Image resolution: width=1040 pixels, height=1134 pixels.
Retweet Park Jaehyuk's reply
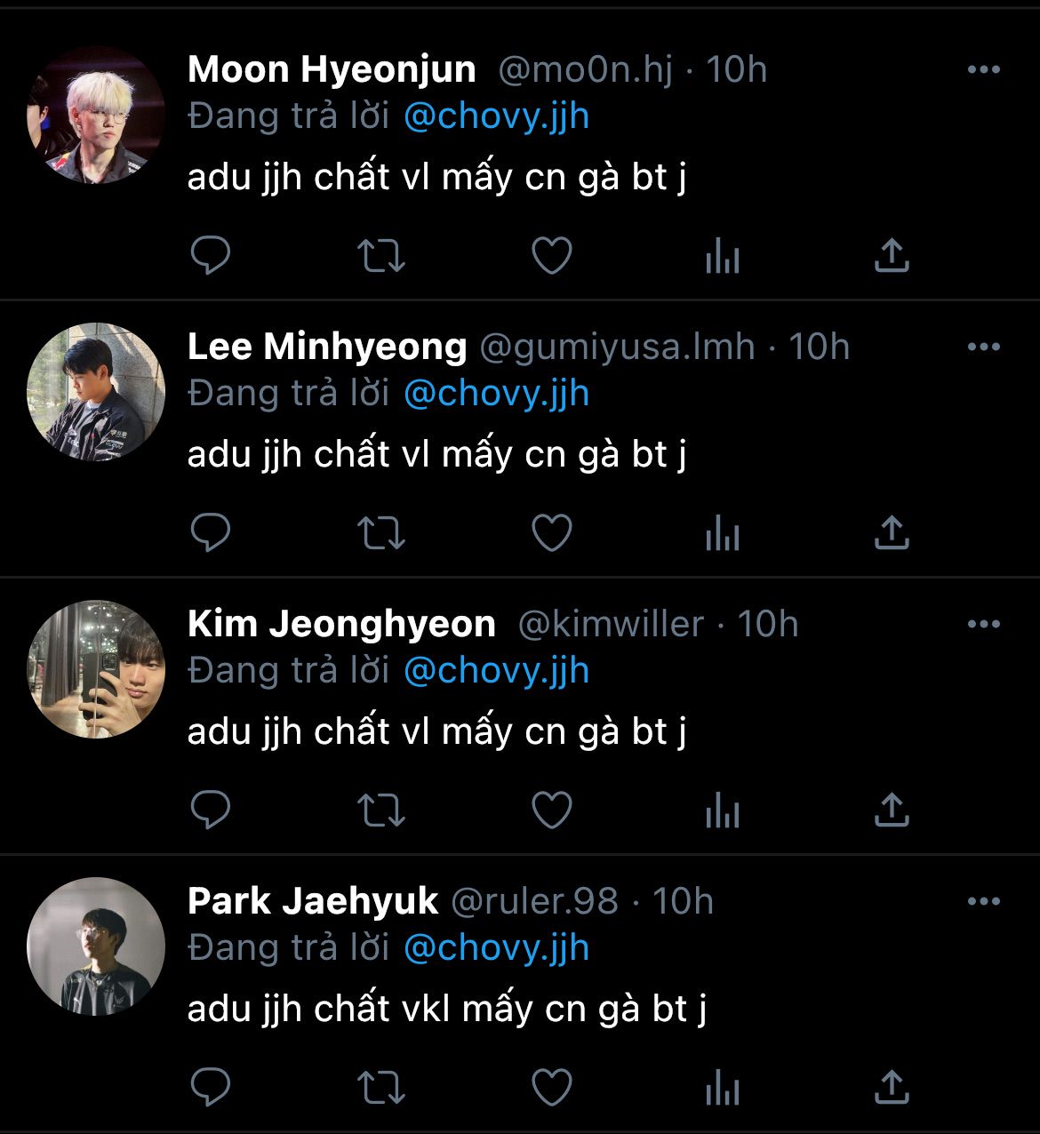click(x=380, y=1088)
